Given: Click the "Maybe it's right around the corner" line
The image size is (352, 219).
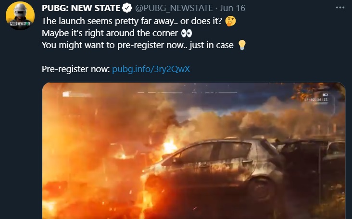Looking at the screenshot, I should (x=110, y=33).
